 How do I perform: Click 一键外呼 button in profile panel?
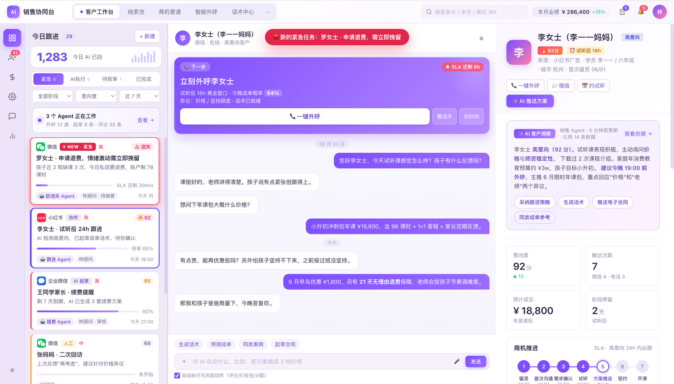(525, 85)
